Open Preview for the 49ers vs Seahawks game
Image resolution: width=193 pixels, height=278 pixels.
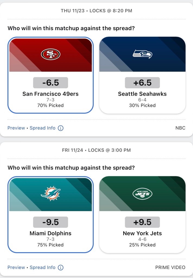[16, 128]
